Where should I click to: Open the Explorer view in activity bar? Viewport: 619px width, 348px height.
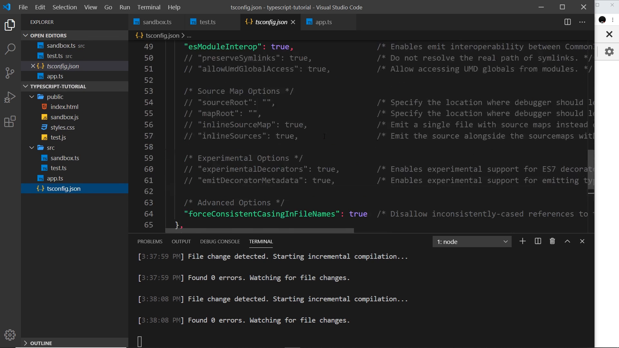pos(10,25)
